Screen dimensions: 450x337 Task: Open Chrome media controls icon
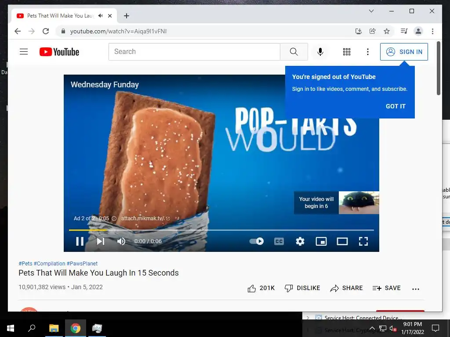click(404, 31)
